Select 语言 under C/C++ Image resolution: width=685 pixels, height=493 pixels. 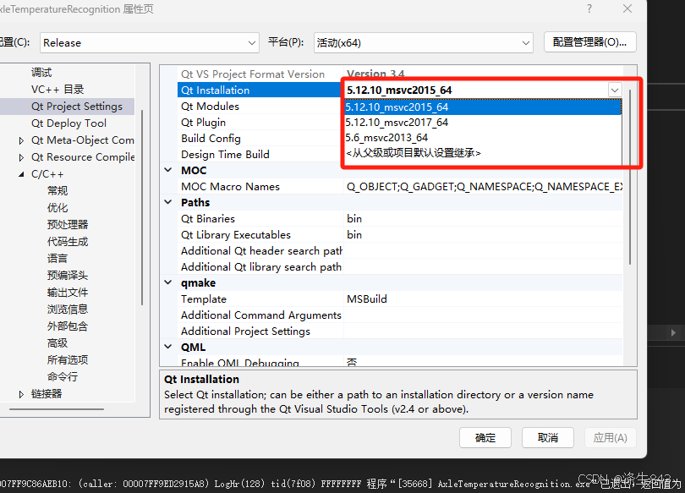click(x=58, y=259)
